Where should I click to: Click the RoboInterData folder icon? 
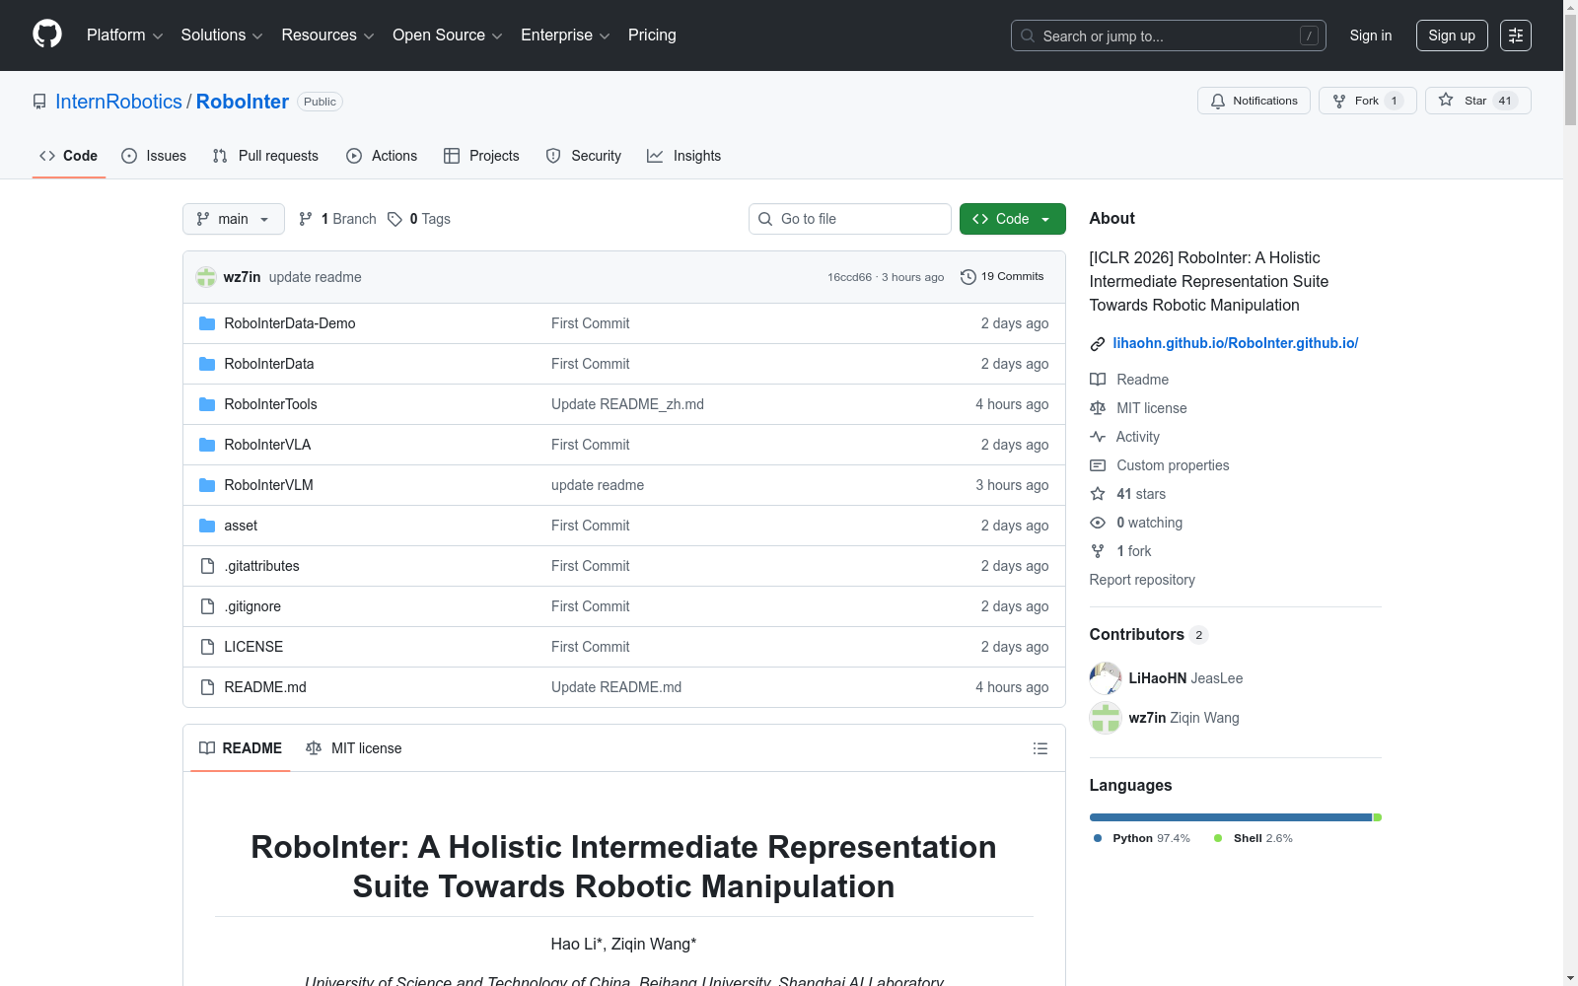click(x=207, y=364)
